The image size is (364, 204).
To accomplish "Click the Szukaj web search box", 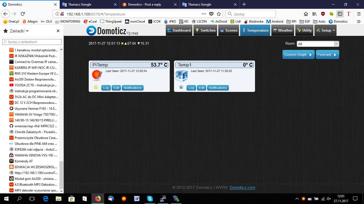I will click(250, 14).
